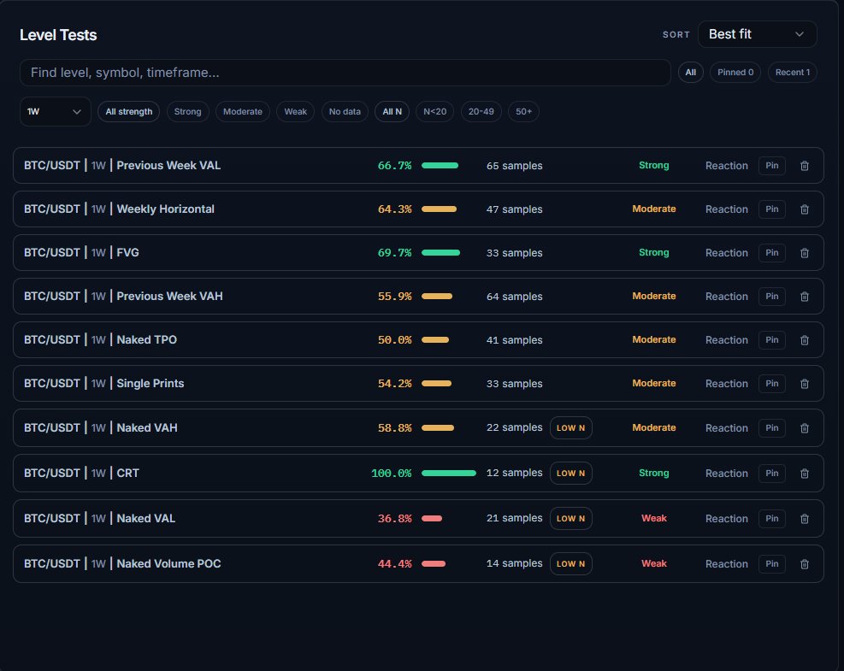Select the All strength filter
This screenshot has width=844, height=671.
(x=128, y=111)
